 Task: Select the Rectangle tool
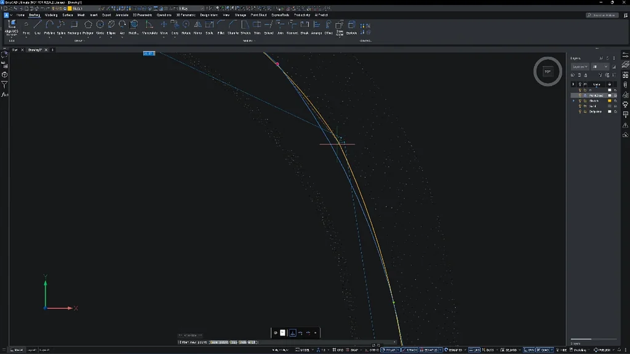74,27
